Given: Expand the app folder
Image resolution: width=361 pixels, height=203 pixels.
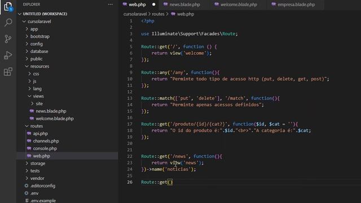Looking at the screenshot, I should click(27, 29).
